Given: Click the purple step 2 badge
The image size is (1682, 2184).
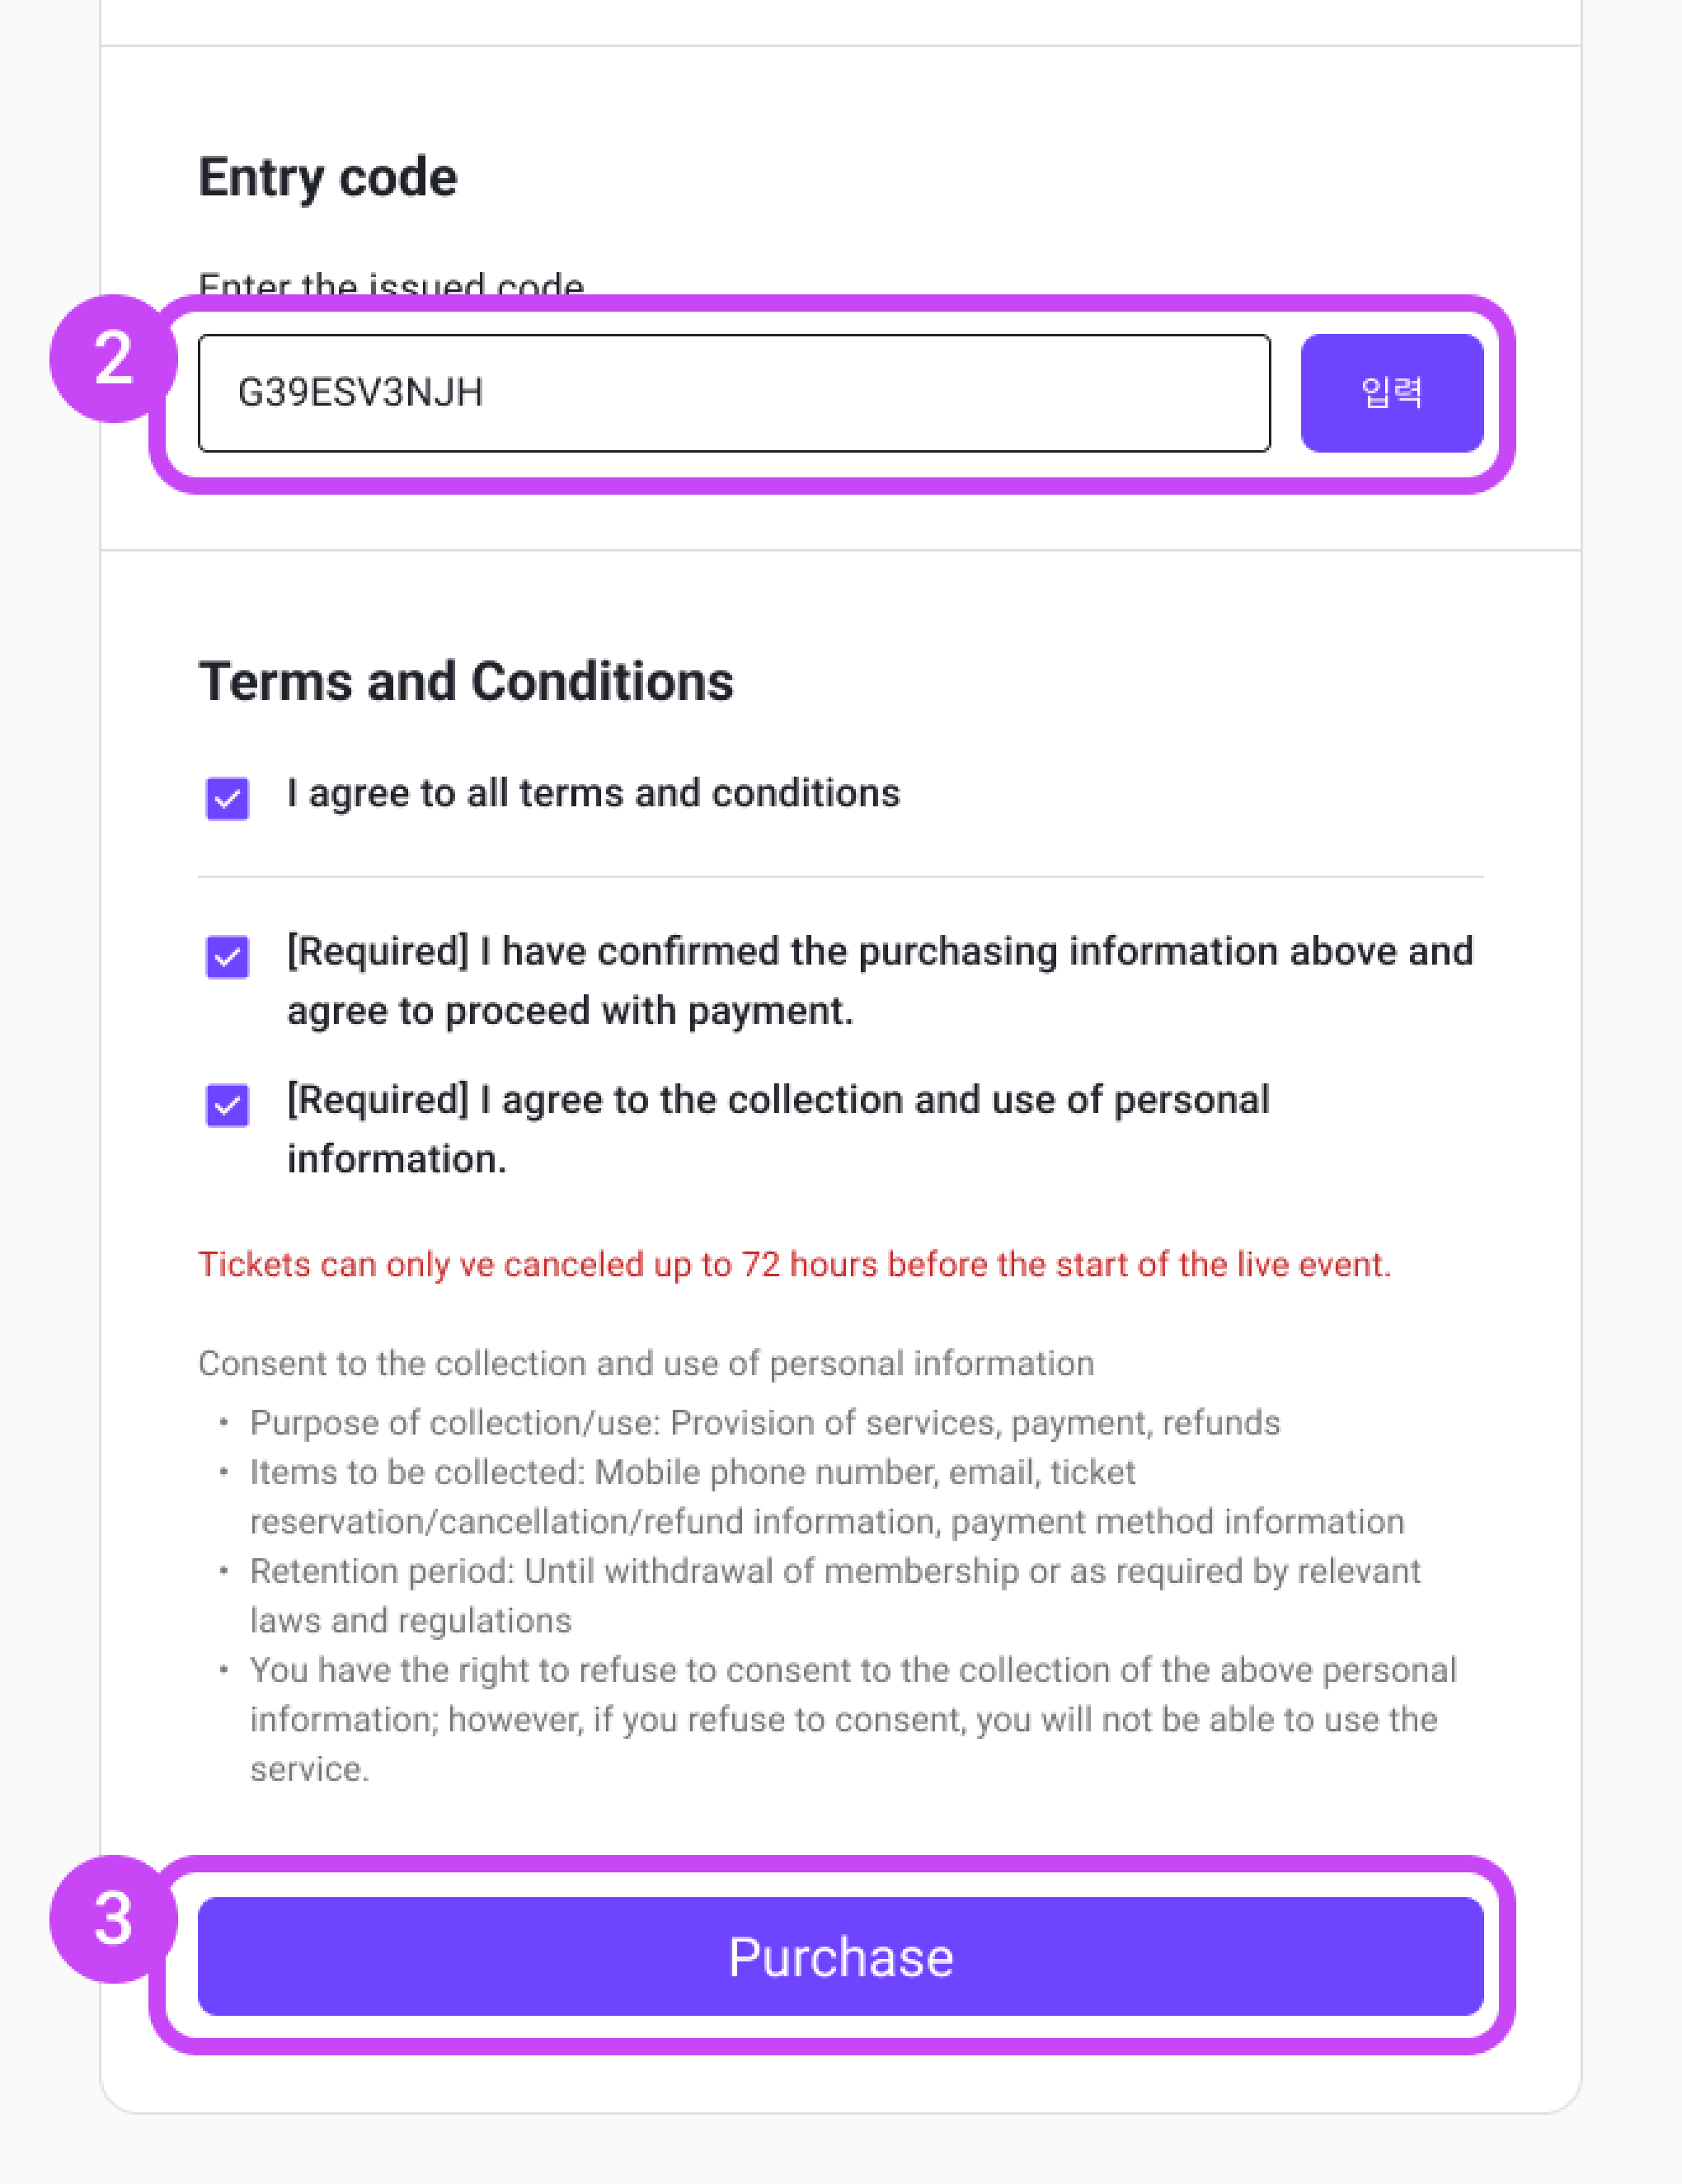Looking at the screenshot, I should click(113, 358).
